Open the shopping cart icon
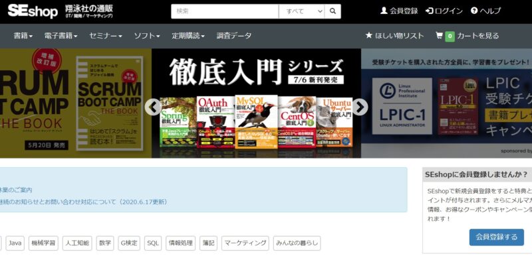 (439, 35)
